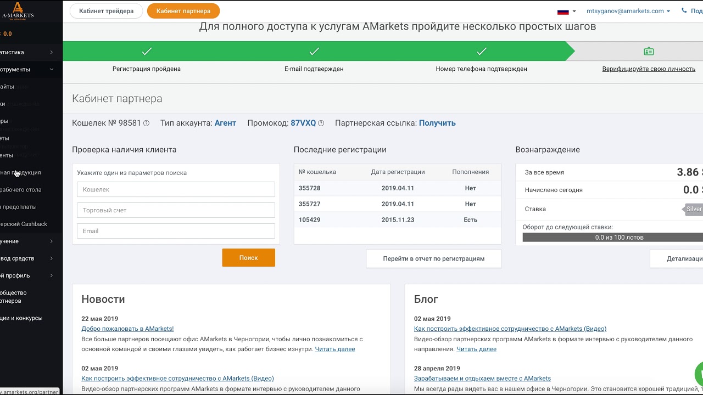Focus the Торговый счет input field
Screen dimensions: 703x395
point(176,210)
